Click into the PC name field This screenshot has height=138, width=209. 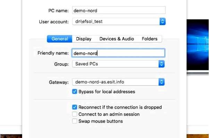119,10
